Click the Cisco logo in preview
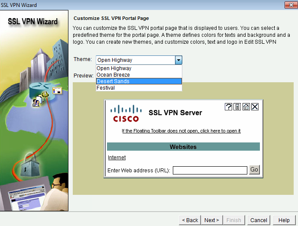This screenshot has height=226, width=298. pyautogui.click(x=126, y=113)
